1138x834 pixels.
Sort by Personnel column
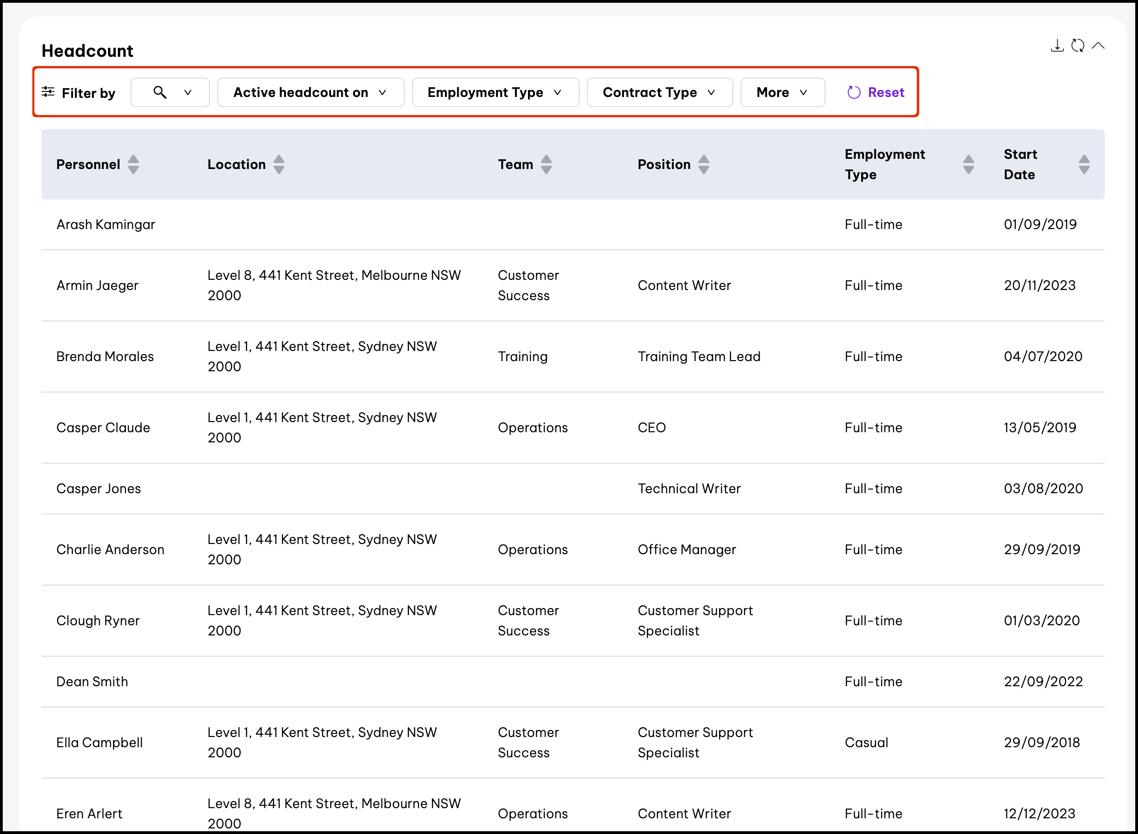(133, 164)
